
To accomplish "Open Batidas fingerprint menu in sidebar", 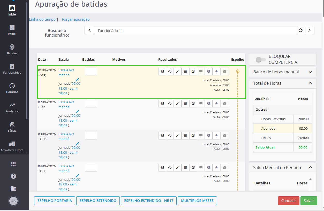I will click(12, 49).
